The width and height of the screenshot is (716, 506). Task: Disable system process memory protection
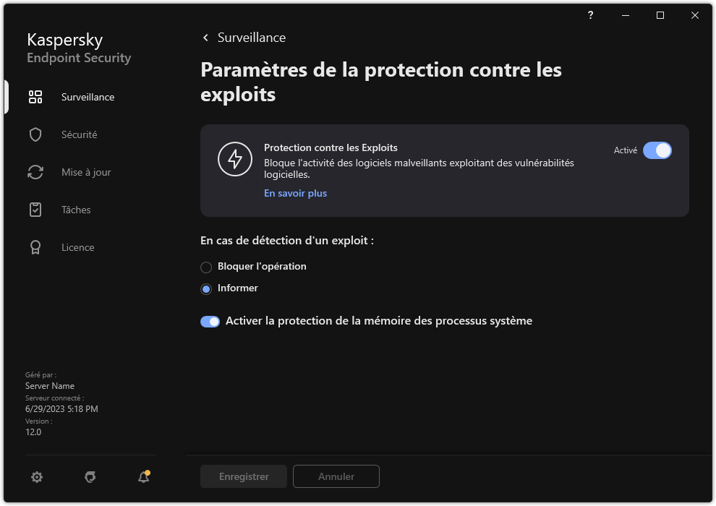click(x=210, y=321)
